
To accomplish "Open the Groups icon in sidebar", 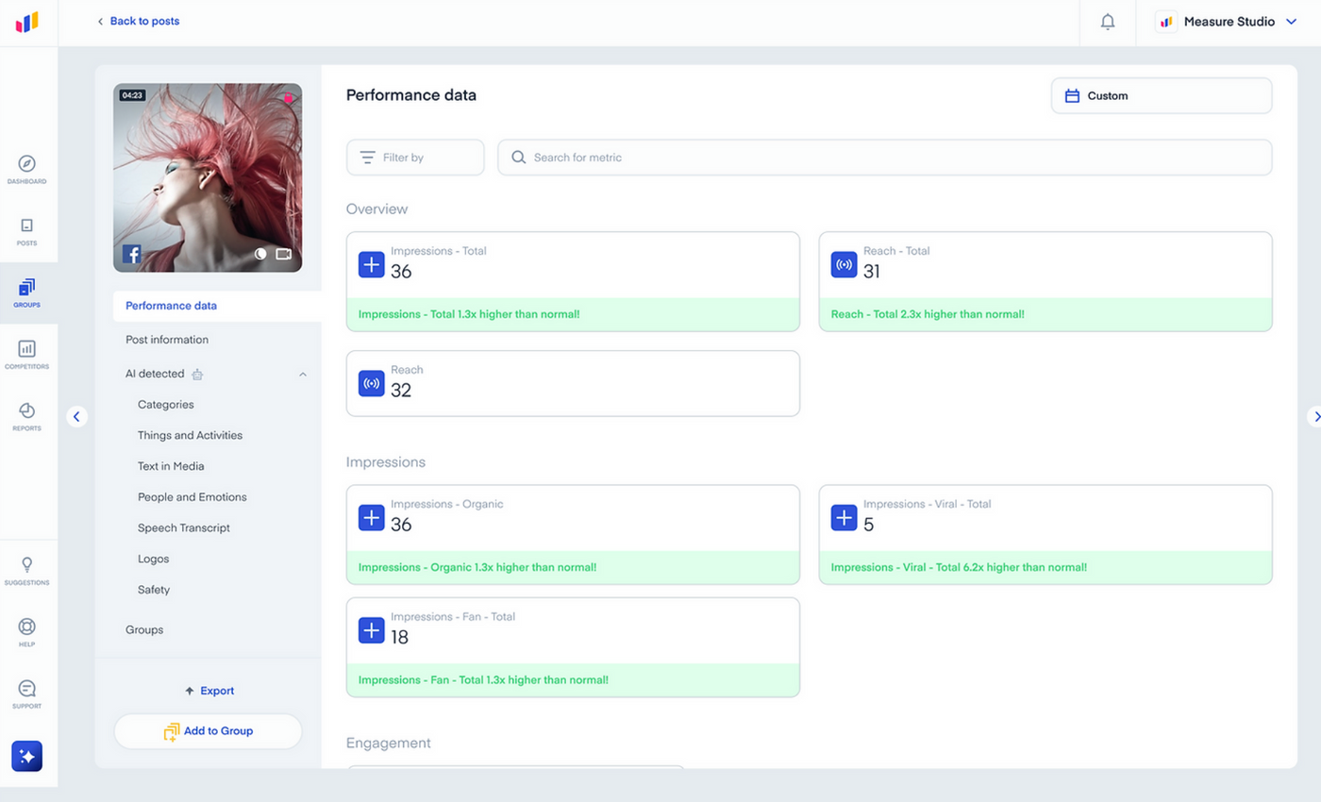I will (27, 287).
